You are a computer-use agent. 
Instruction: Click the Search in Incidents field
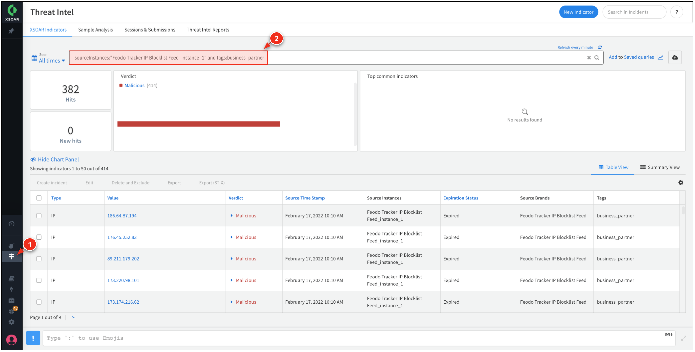click(634, 12)
